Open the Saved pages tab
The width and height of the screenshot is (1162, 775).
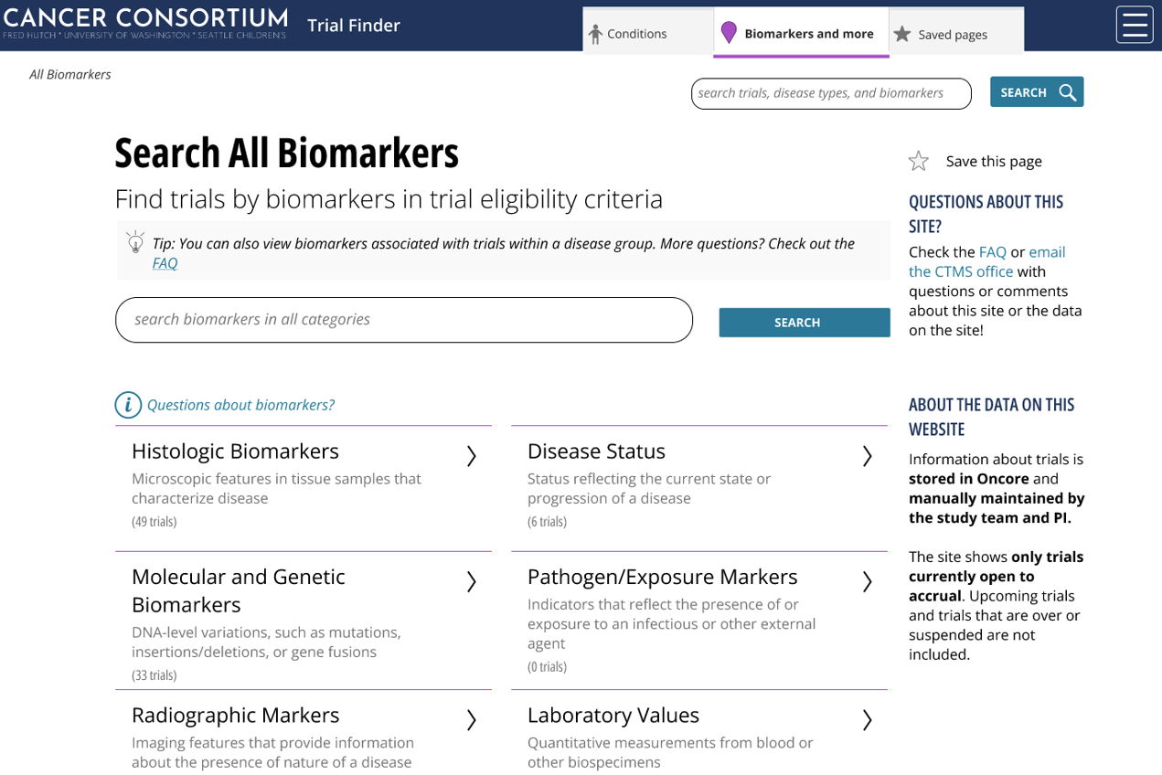(x=953, y=35)
